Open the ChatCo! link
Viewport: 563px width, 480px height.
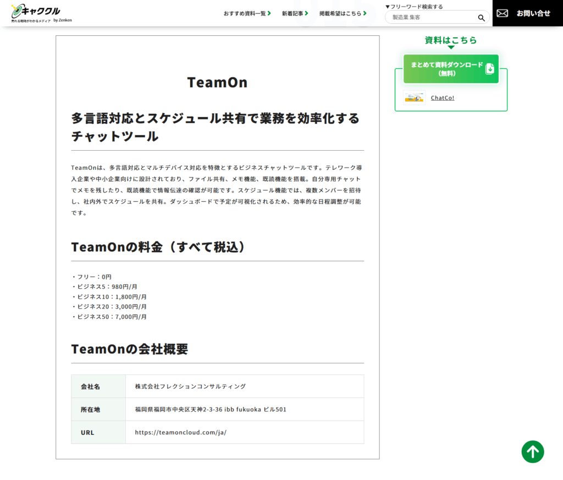pos(443,98)
